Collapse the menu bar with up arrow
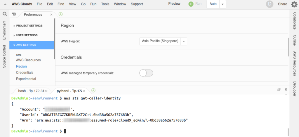This screenshot has height=137, width=299. 5,4
